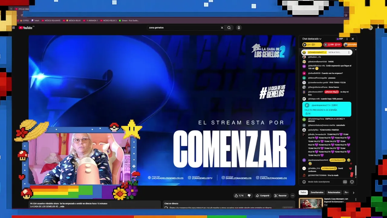The width and height of the screenshot is (387, 218).
Task: Open the pinned poll banner's three-dot menu
Action: point(349,52)
